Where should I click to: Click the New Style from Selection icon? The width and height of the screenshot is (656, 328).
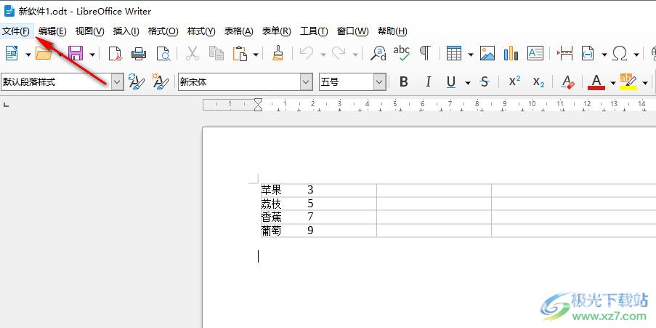[x=160, y=81]
